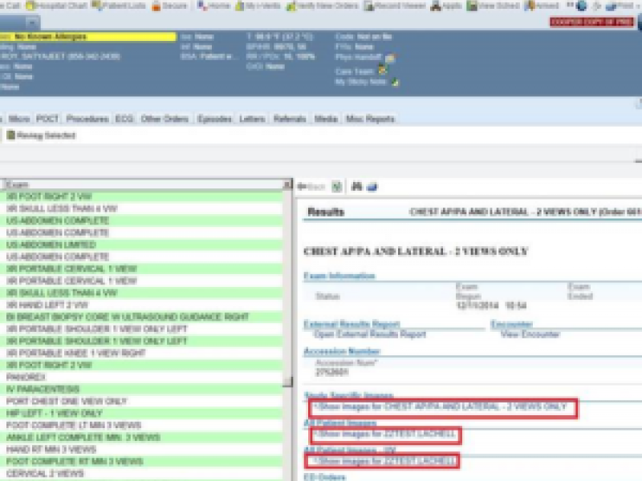642x481 pixels.
Task: Click the My Sticky Note icon
Action: coord(395,82)
